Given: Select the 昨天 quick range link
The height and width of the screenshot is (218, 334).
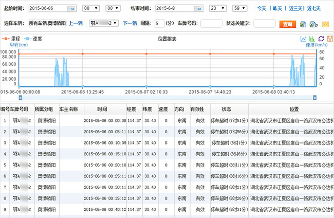Looking at the screenshot, I should 277,9.
